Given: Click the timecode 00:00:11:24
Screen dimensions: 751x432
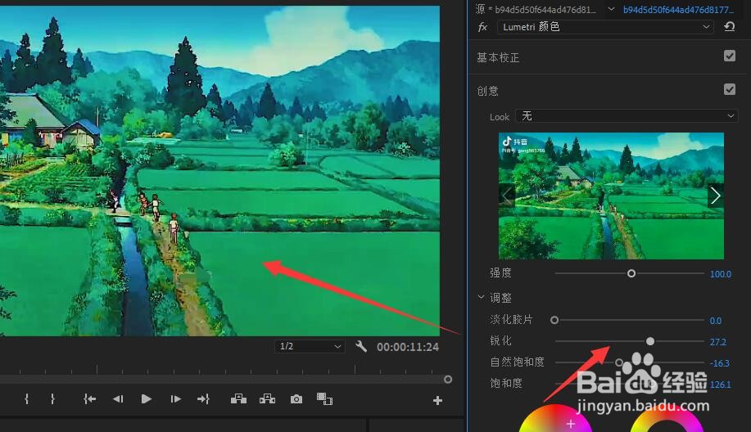Looking at the screenshot, I should pos(408,347).
